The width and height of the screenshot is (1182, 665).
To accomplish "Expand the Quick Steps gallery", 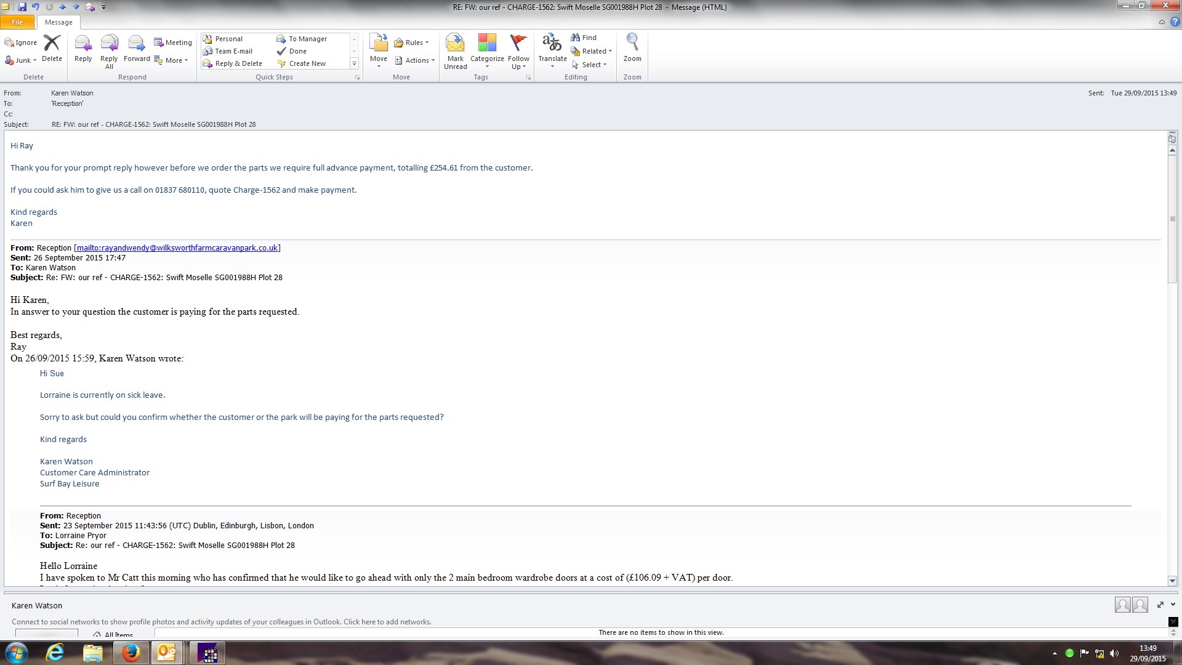I will [354, 63].
